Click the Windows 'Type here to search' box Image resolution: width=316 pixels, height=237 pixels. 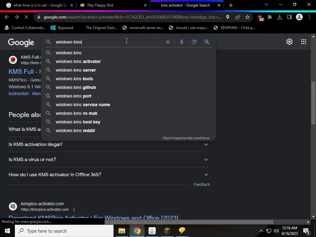(64, 231)
